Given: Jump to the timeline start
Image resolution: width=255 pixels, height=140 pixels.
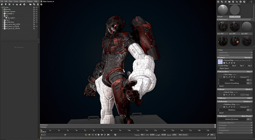Looking at the screenshot, I should [x=89, y=135].
